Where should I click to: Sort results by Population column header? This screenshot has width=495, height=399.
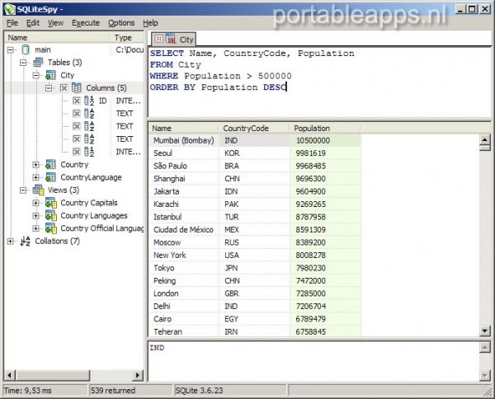[x=325, y=128]
